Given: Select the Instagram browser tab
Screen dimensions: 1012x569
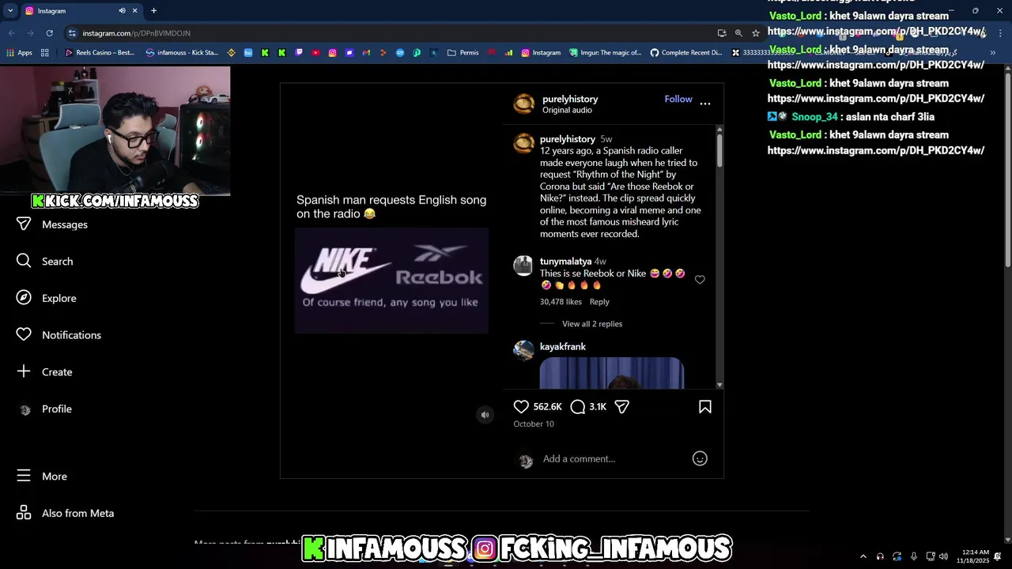Looking at the screenshot, I should [x=71, y=11].
